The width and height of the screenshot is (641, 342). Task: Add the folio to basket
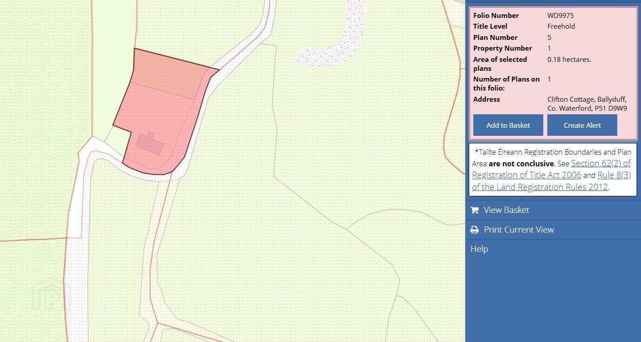508,125
